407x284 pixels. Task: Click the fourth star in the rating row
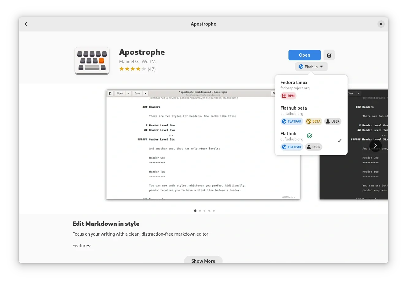138,69
